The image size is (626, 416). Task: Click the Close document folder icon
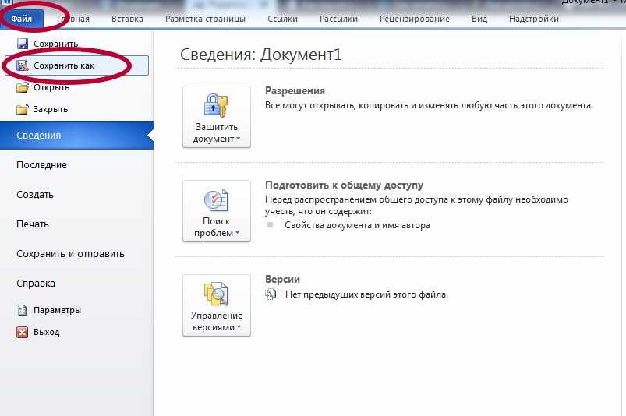click(x=23, y=109)
